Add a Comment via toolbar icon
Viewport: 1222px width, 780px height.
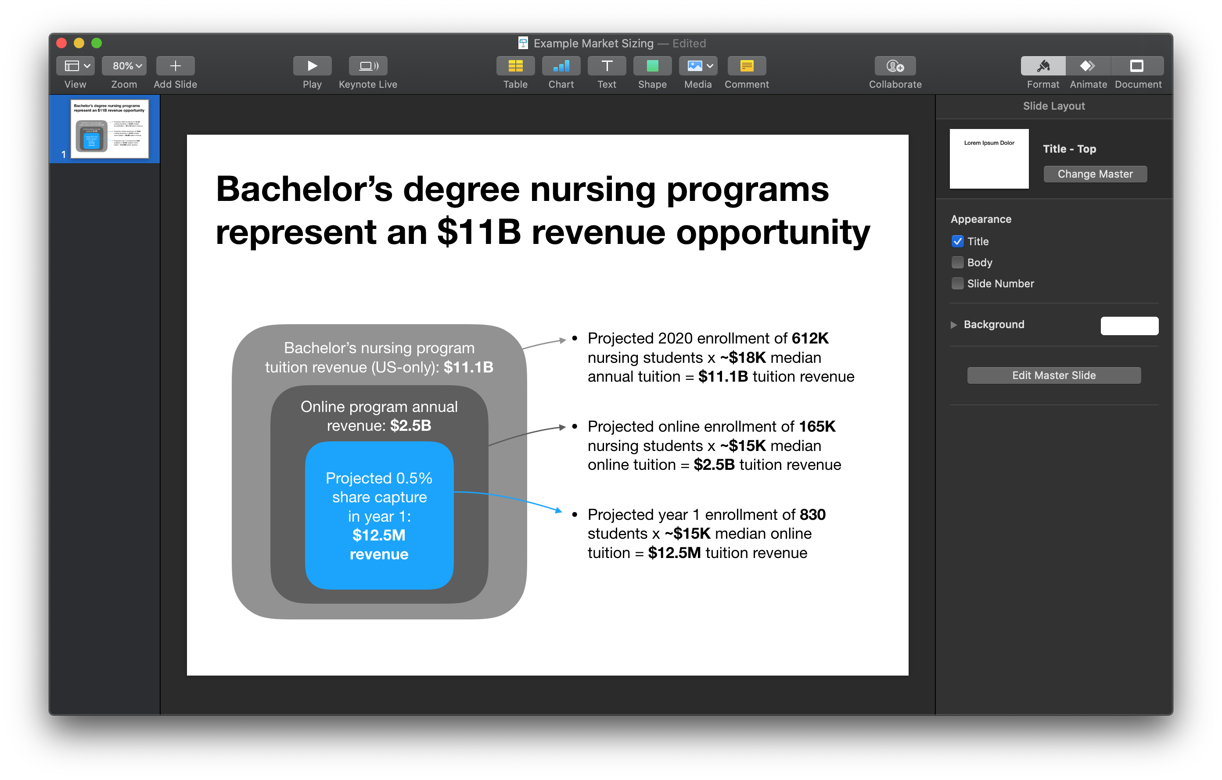click(x=747, y=65)
